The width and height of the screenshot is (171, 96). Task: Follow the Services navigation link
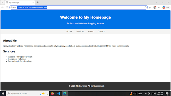coord(80,31)
